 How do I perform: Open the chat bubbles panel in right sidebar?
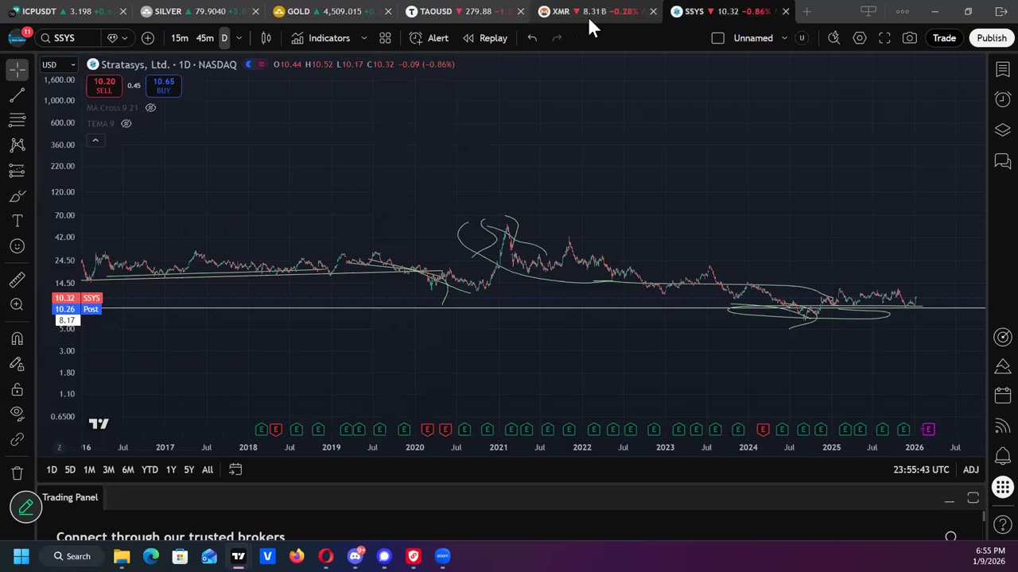[x=1002, y=161]
